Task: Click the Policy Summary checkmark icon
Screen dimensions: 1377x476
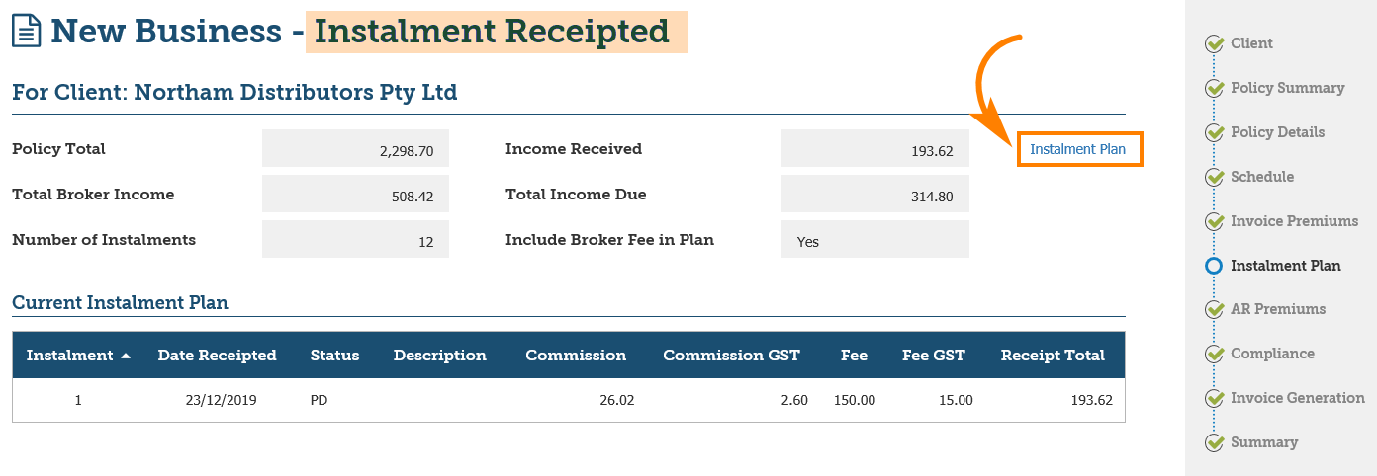Action: (x=1214, y=88)
